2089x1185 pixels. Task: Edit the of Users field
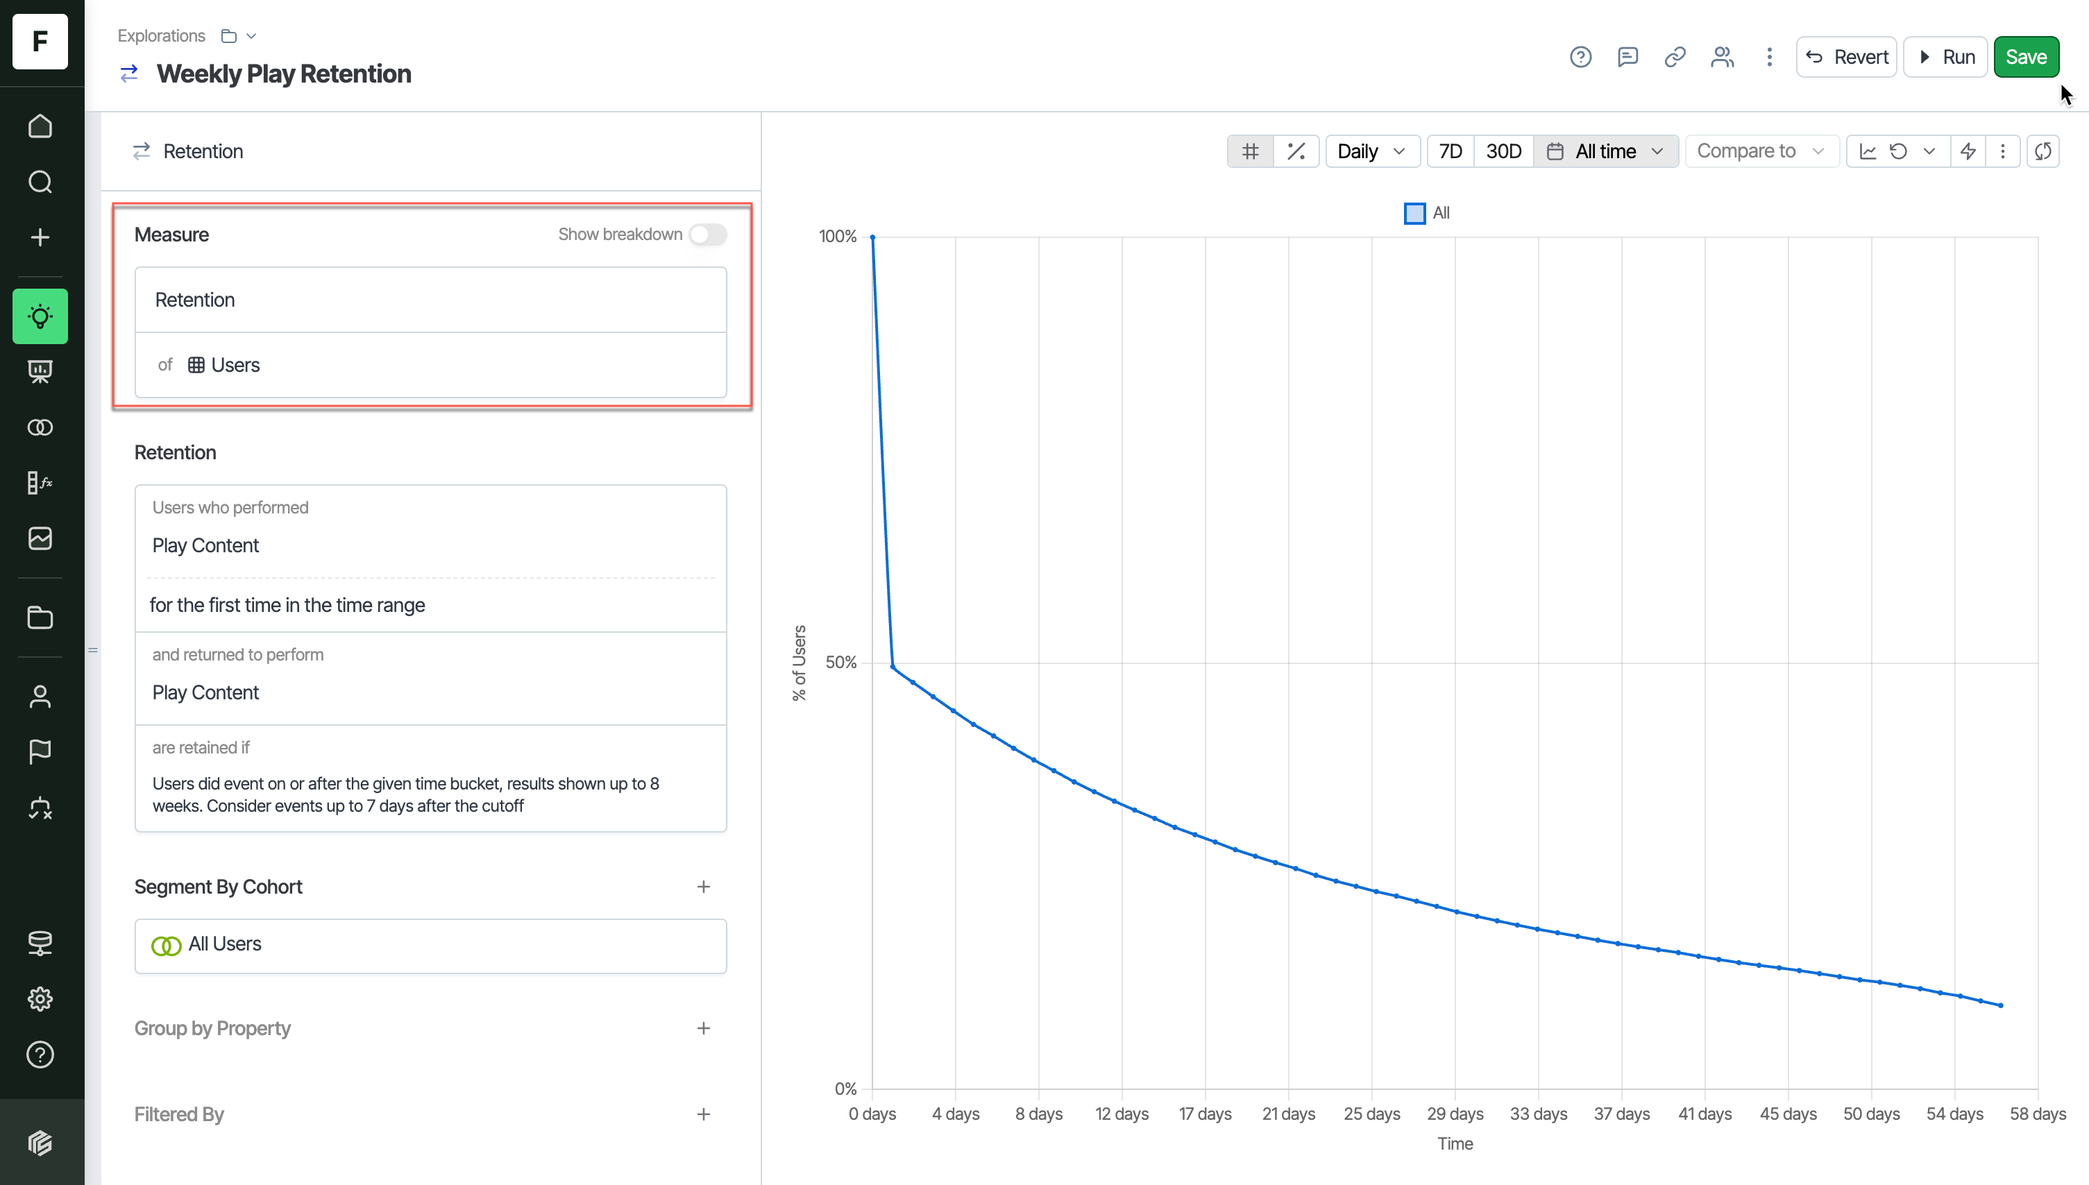431,365
